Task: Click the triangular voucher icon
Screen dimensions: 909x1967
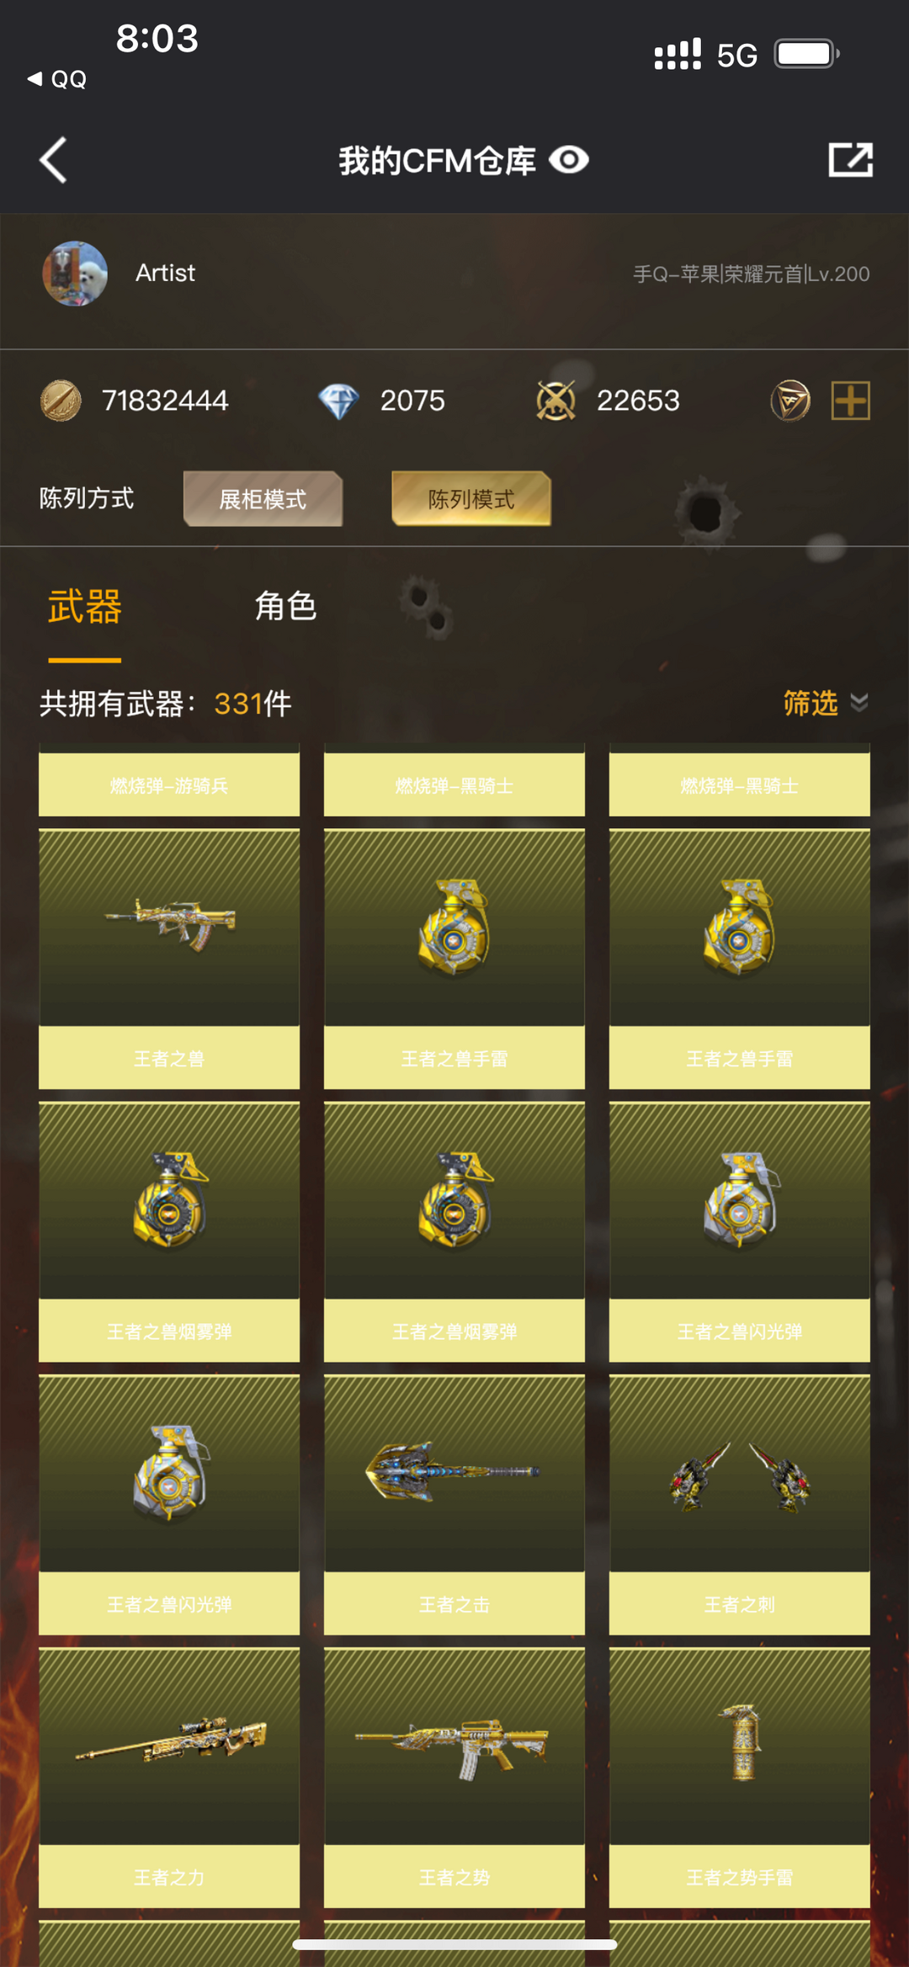Action: coord(790,401)
